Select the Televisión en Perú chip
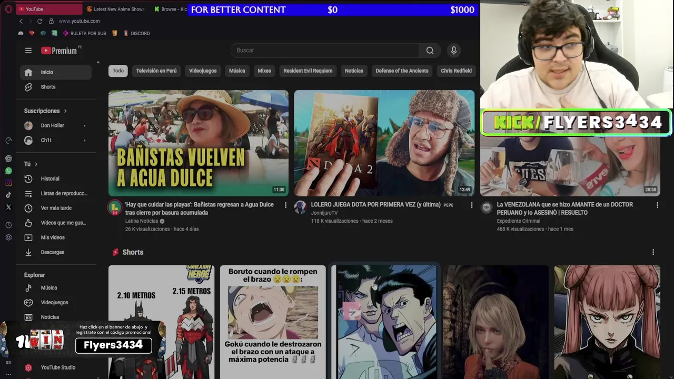Image resolution: width=674 pixels, height=379 pixels. pos(156,71)
